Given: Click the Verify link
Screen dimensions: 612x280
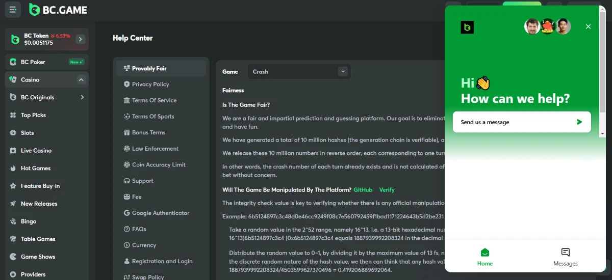Looking at the screenshot, I should click(387, 190).
